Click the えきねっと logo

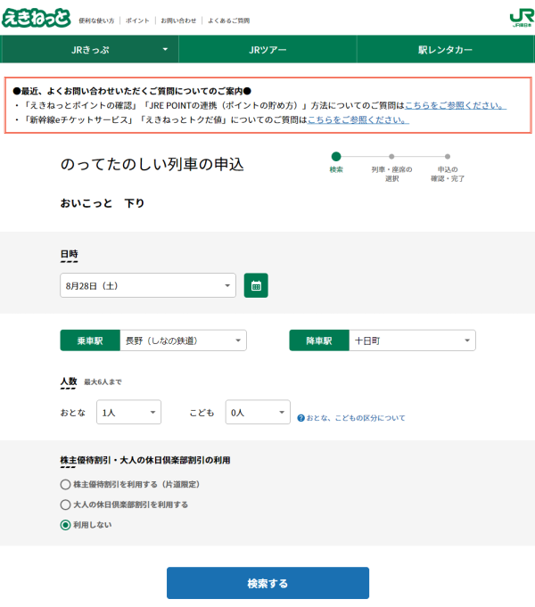[x=37, y=18]
